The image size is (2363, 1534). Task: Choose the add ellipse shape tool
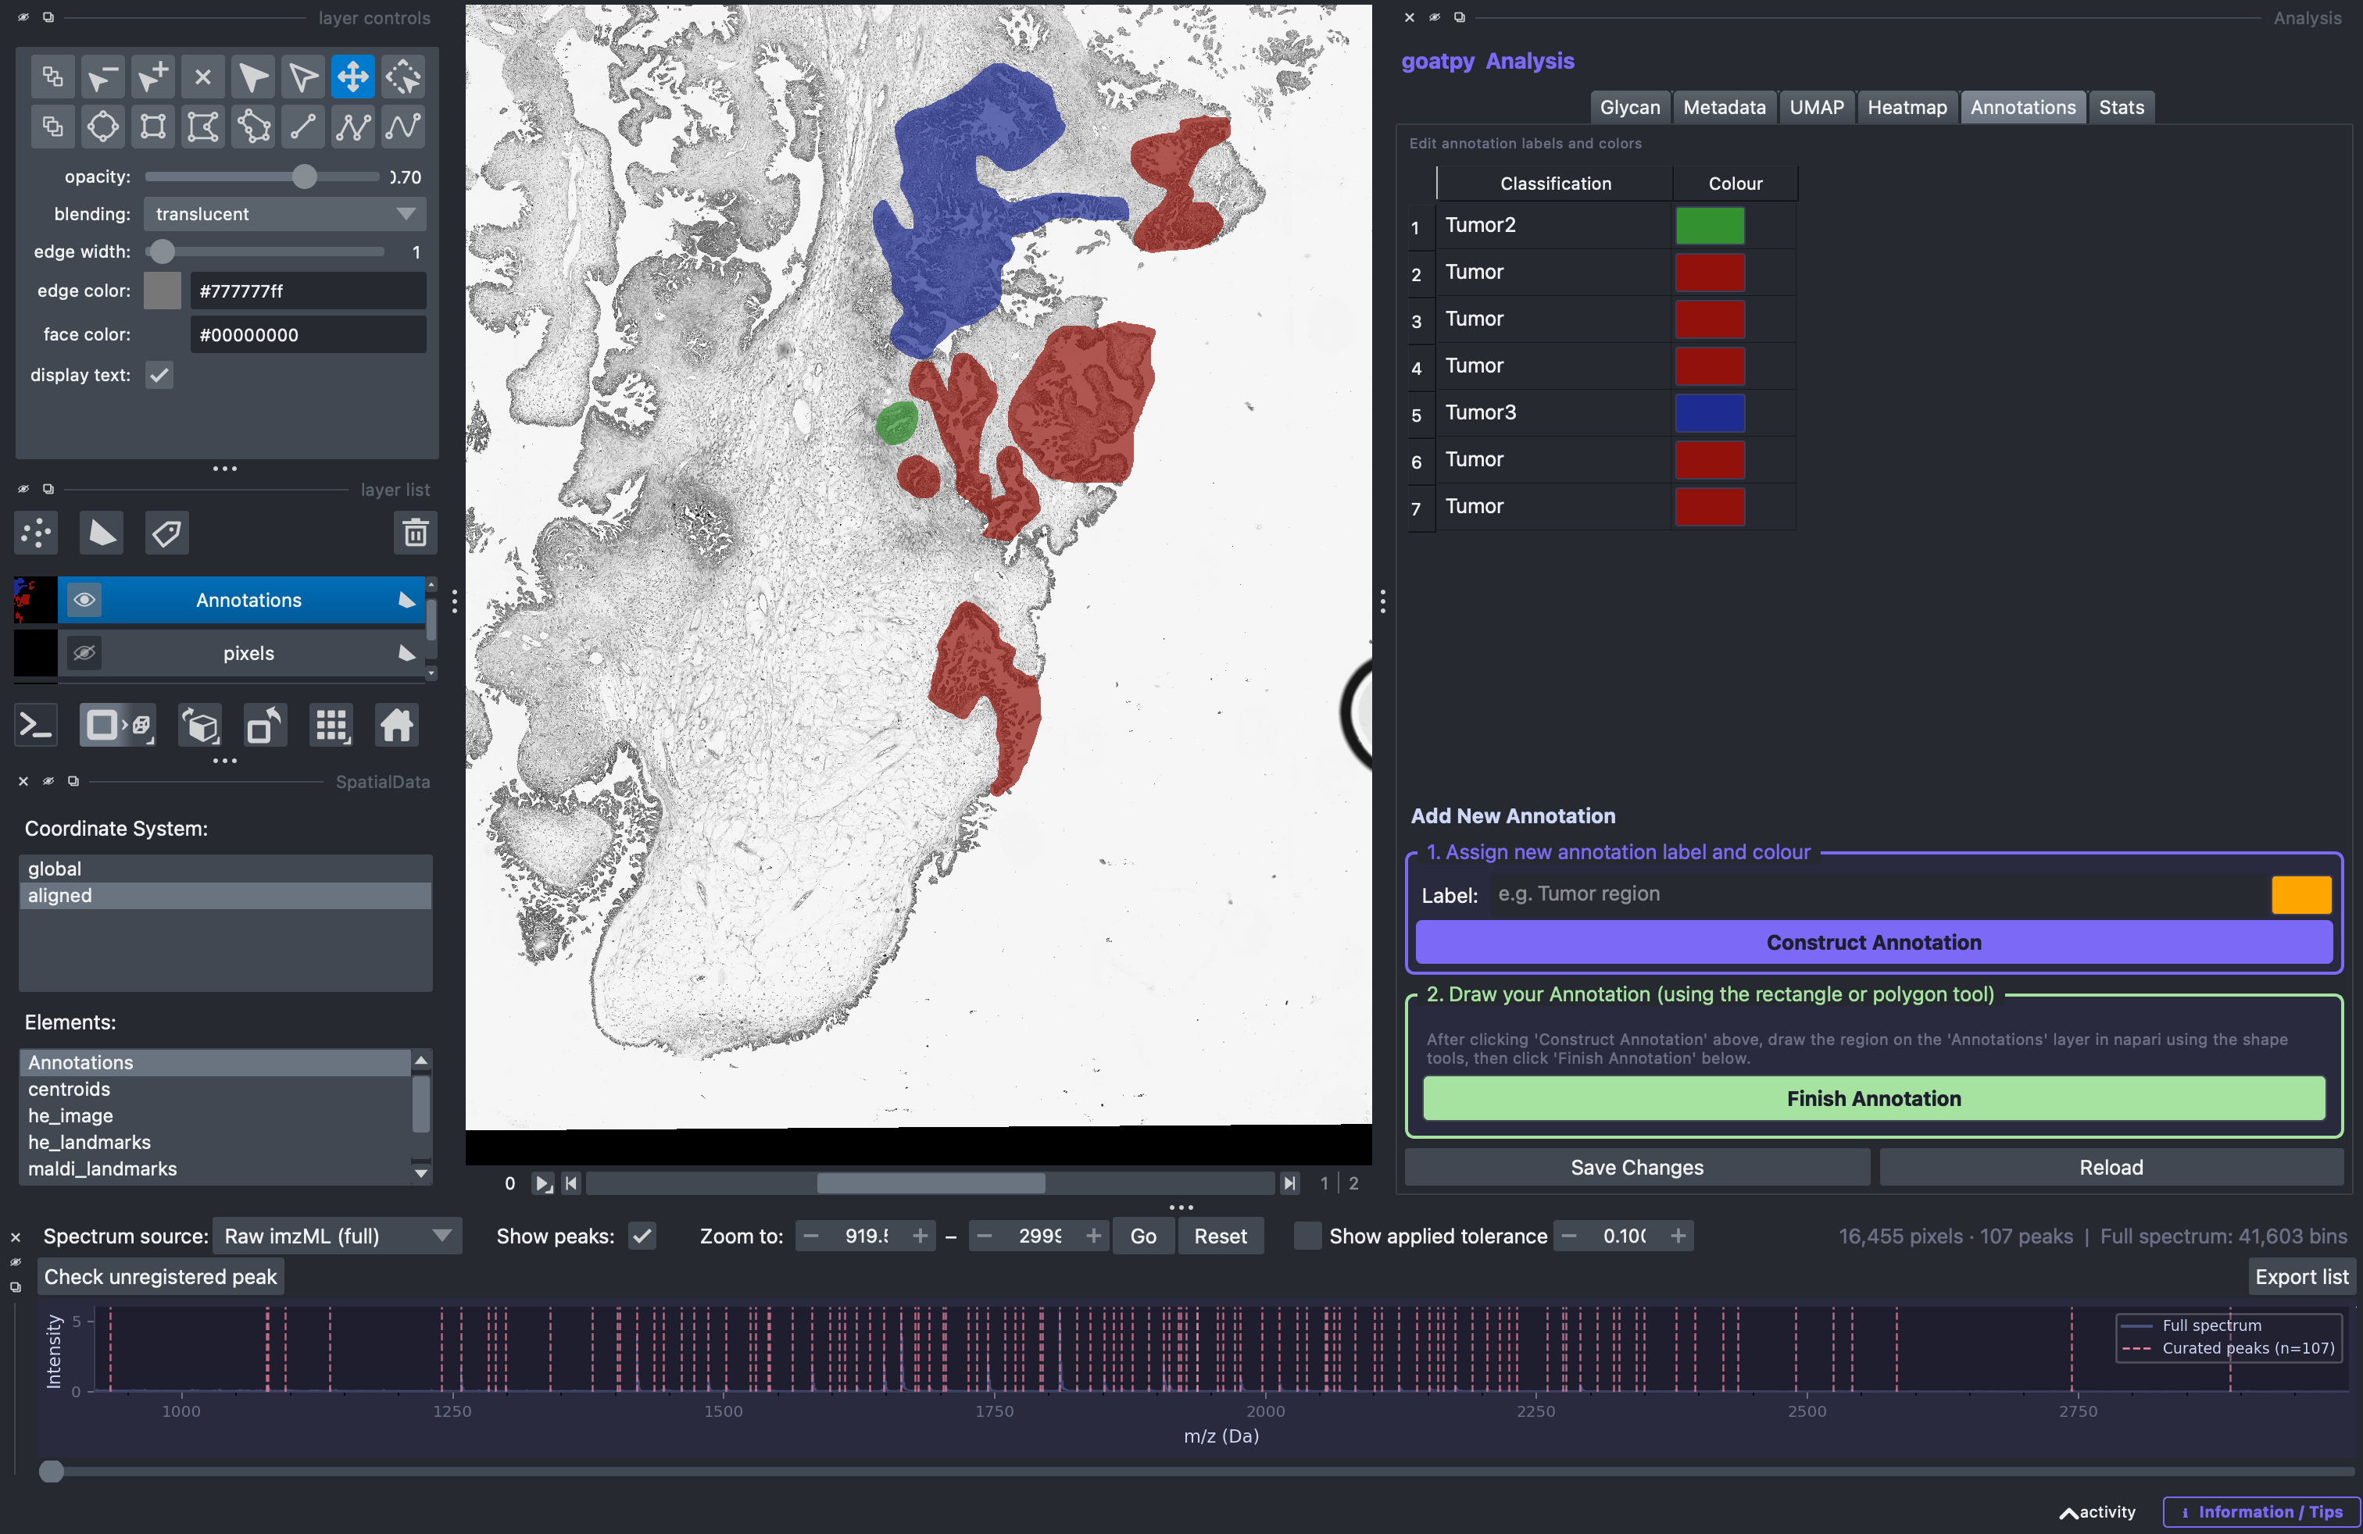coord(103,127)
